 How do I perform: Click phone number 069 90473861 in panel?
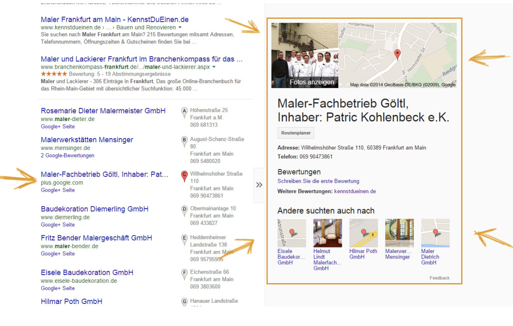[316, 156]
